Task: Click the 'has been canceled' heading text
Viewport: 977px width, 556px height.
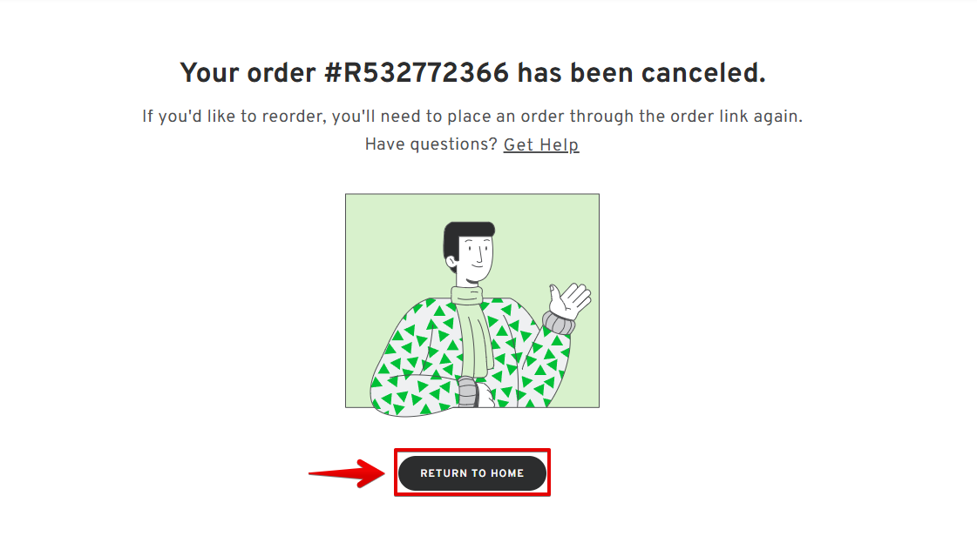Action: pyautogui.click(x=641, y=73)
